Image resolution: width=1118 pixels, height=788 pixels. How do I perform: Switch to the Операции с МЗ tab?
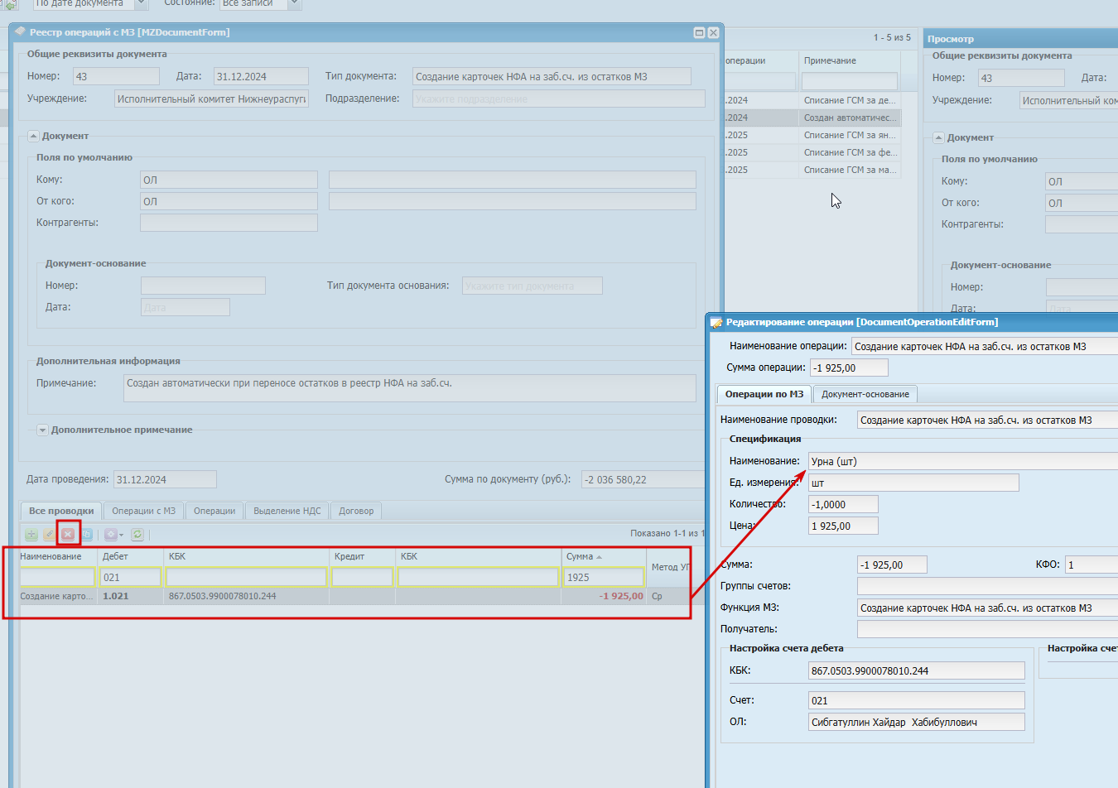[x=143, y=511]
